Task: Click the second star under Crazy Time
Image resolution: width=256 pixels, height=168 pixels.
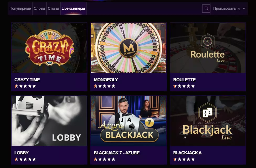Action: [x=21, y=86]
